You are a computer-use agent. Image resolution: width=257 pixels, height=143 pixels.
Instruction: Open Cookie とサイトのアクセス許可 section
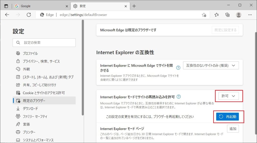pos(44,93)
